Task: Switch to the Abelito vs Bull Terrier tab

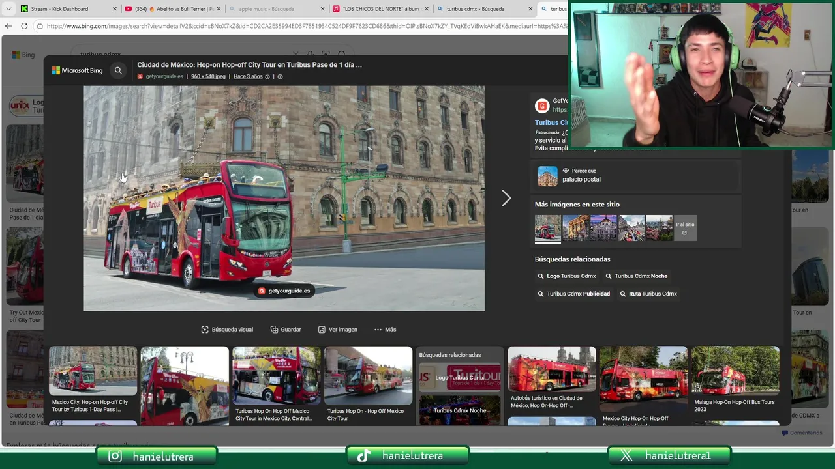Action: point(174,9)
